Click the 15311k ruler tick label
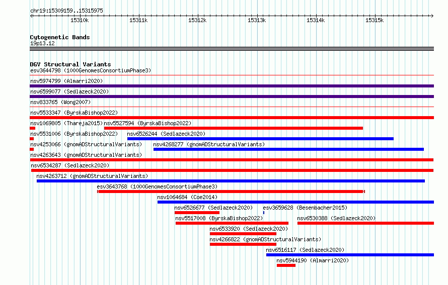448x285 pixels. click(x=138, y=20)
